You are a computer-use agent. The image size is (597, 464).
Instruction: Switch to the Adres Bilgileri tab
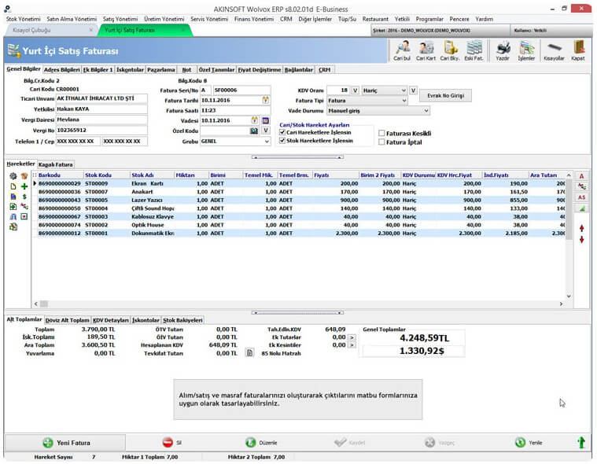pyautogui.click(x=61, y=70)
